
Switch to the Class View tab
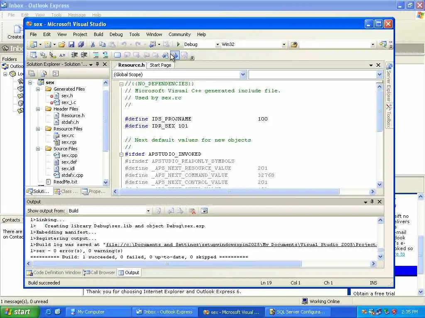66,191
